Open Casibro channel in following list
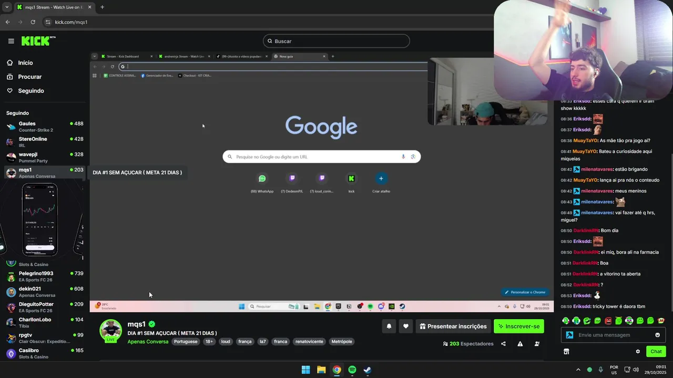Image resolution: width=673 pixels, height=378 pixels. [x=45, y=353]
